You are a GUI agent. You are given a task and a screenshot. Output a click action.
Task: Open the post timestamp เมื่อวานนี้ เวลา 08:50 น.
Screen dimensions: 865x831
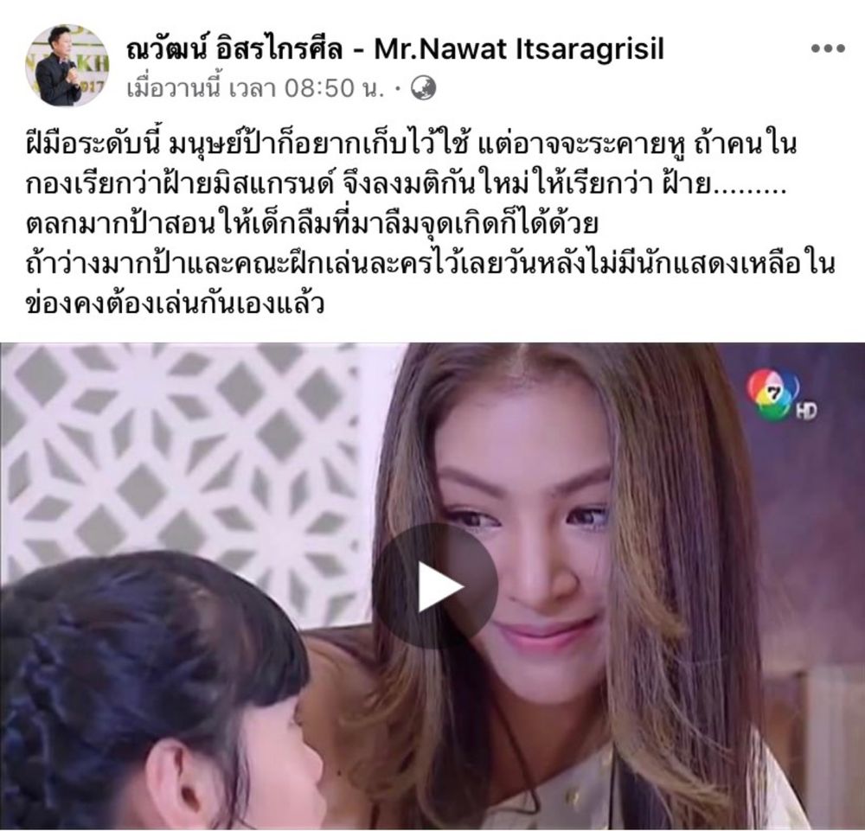pos(255,88)
